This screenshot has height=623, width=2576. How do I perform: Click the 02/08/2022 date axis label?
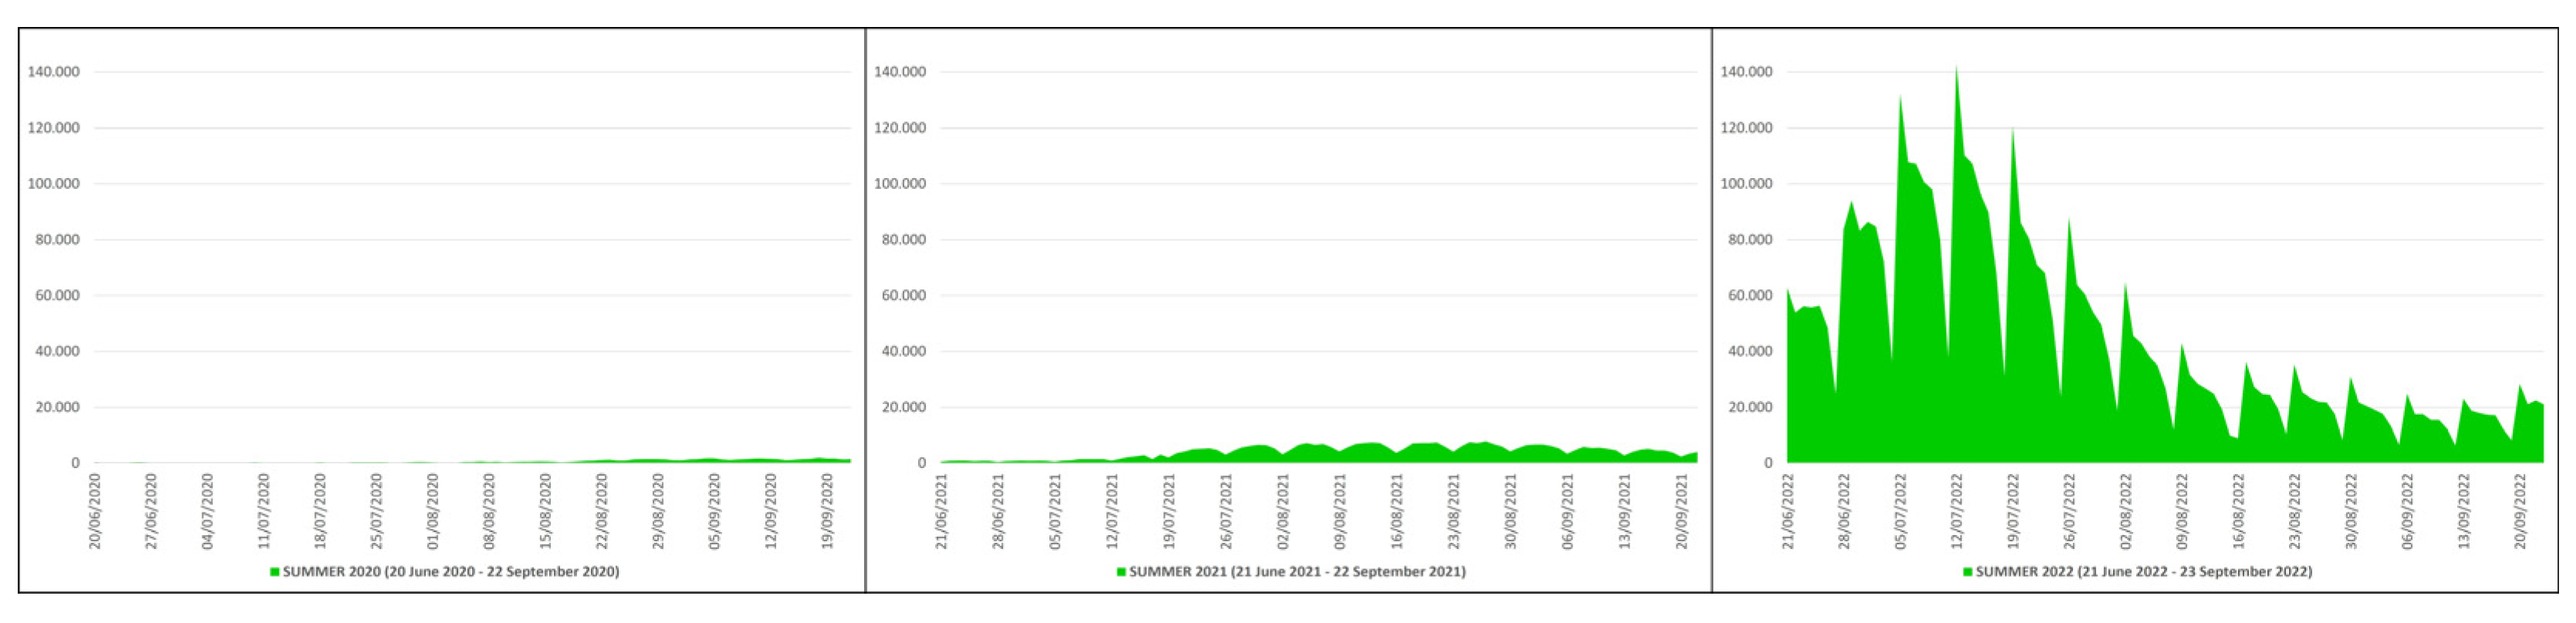click(x=2126, y=511)
